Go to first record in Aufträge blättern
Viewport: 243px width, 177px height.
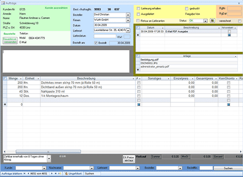[x=24, y=173]
